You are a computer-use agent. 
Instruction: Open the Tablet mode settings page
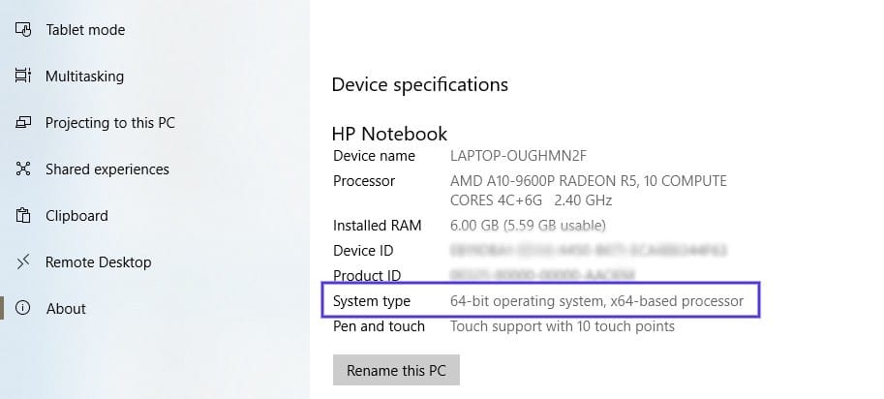[x=84, y=29]
